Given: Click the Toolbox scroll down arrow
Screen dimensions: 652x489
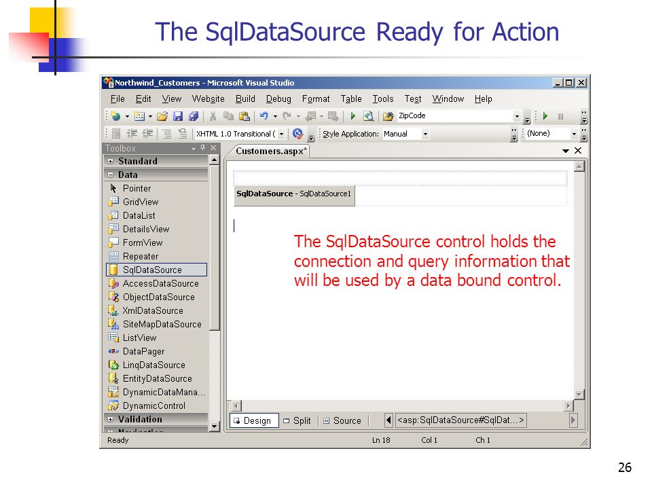Looking at the screenshot, I should pos(214,427).
